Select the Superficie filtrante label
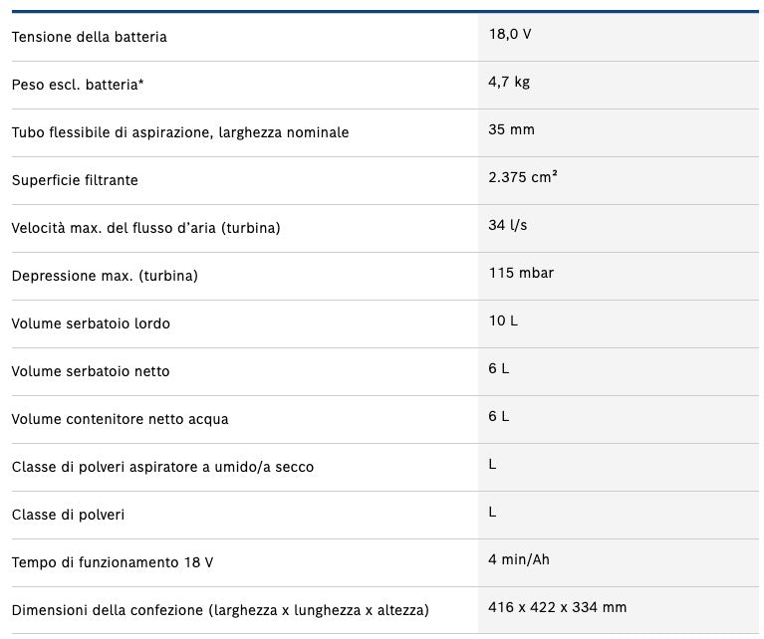 tap(75, 180)
